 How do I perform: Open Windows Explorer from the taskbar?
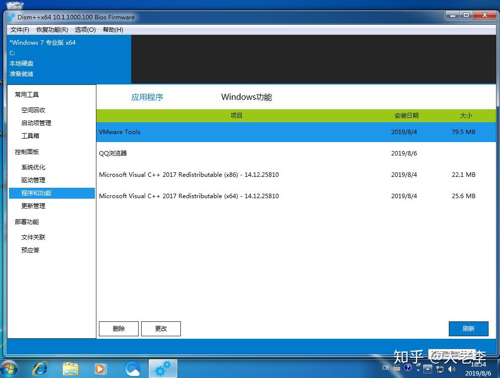70,370
